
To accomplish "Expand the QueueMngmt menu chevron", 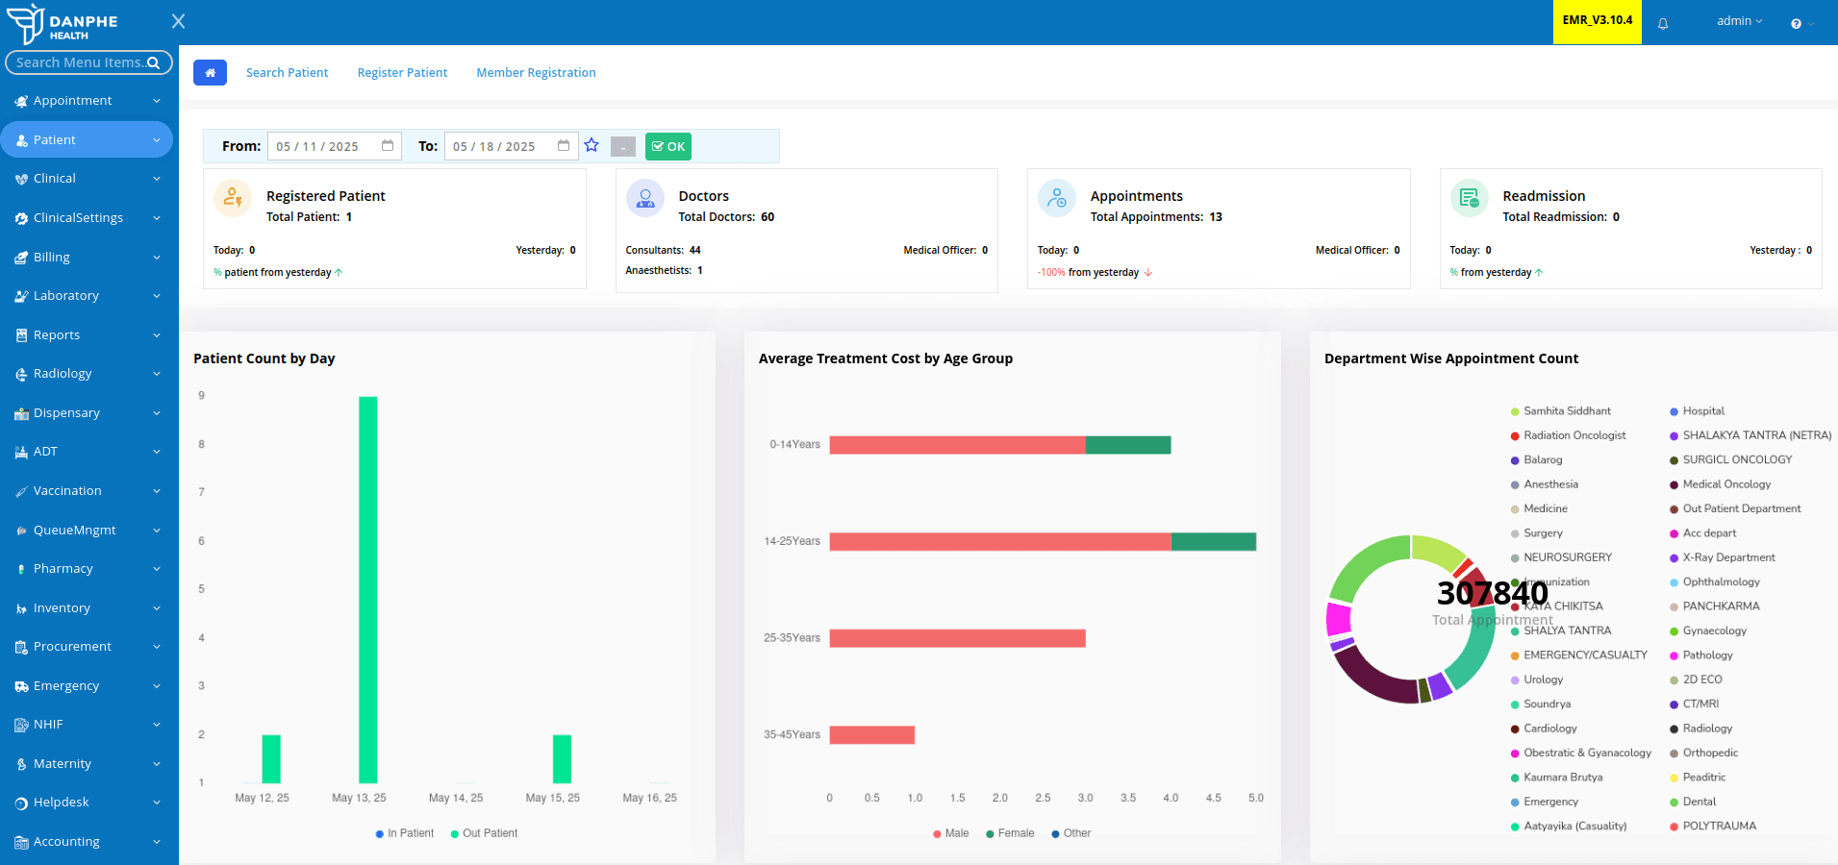I will click(157, 531).
